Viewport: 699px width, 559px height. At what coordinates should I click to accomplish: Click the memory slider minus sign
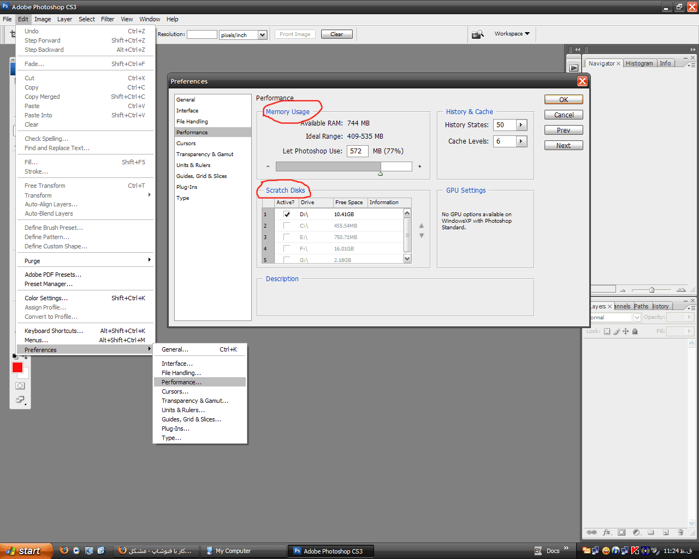coord(268,166)
